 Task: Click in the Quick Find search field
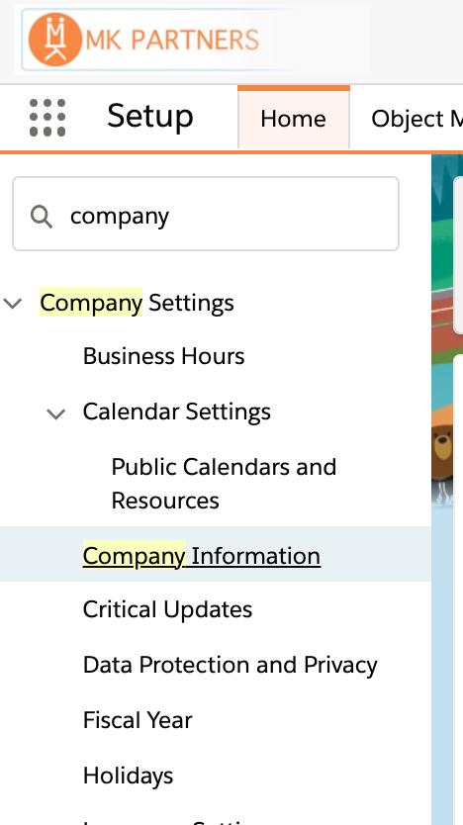click(206, 214)
